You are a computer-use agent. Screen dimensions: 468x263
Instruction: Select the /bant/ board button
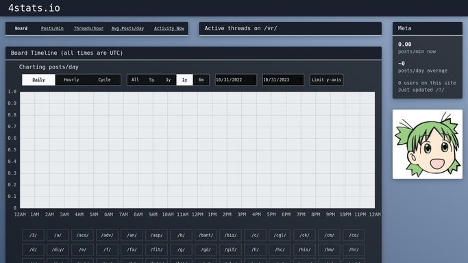(x=206, y=235)
